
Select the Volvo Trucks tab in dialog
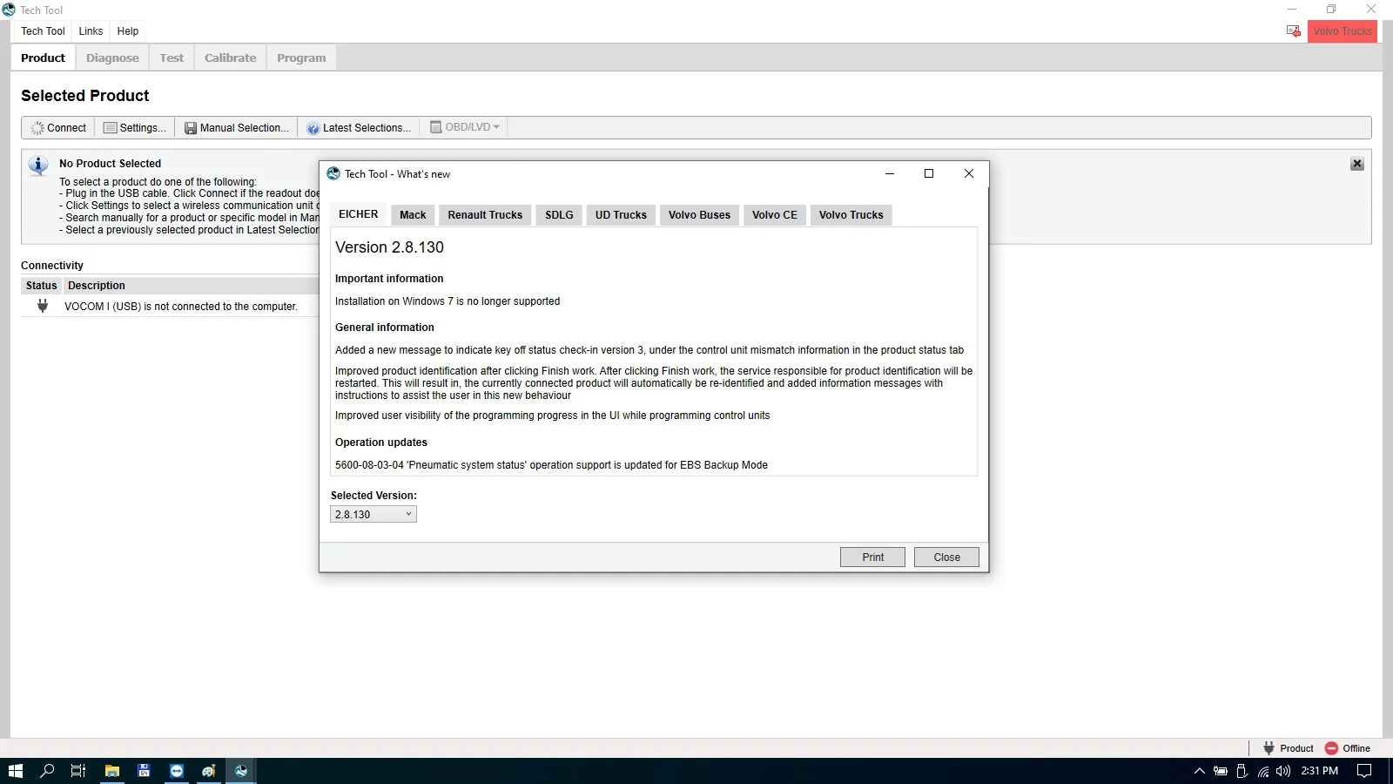851,215
